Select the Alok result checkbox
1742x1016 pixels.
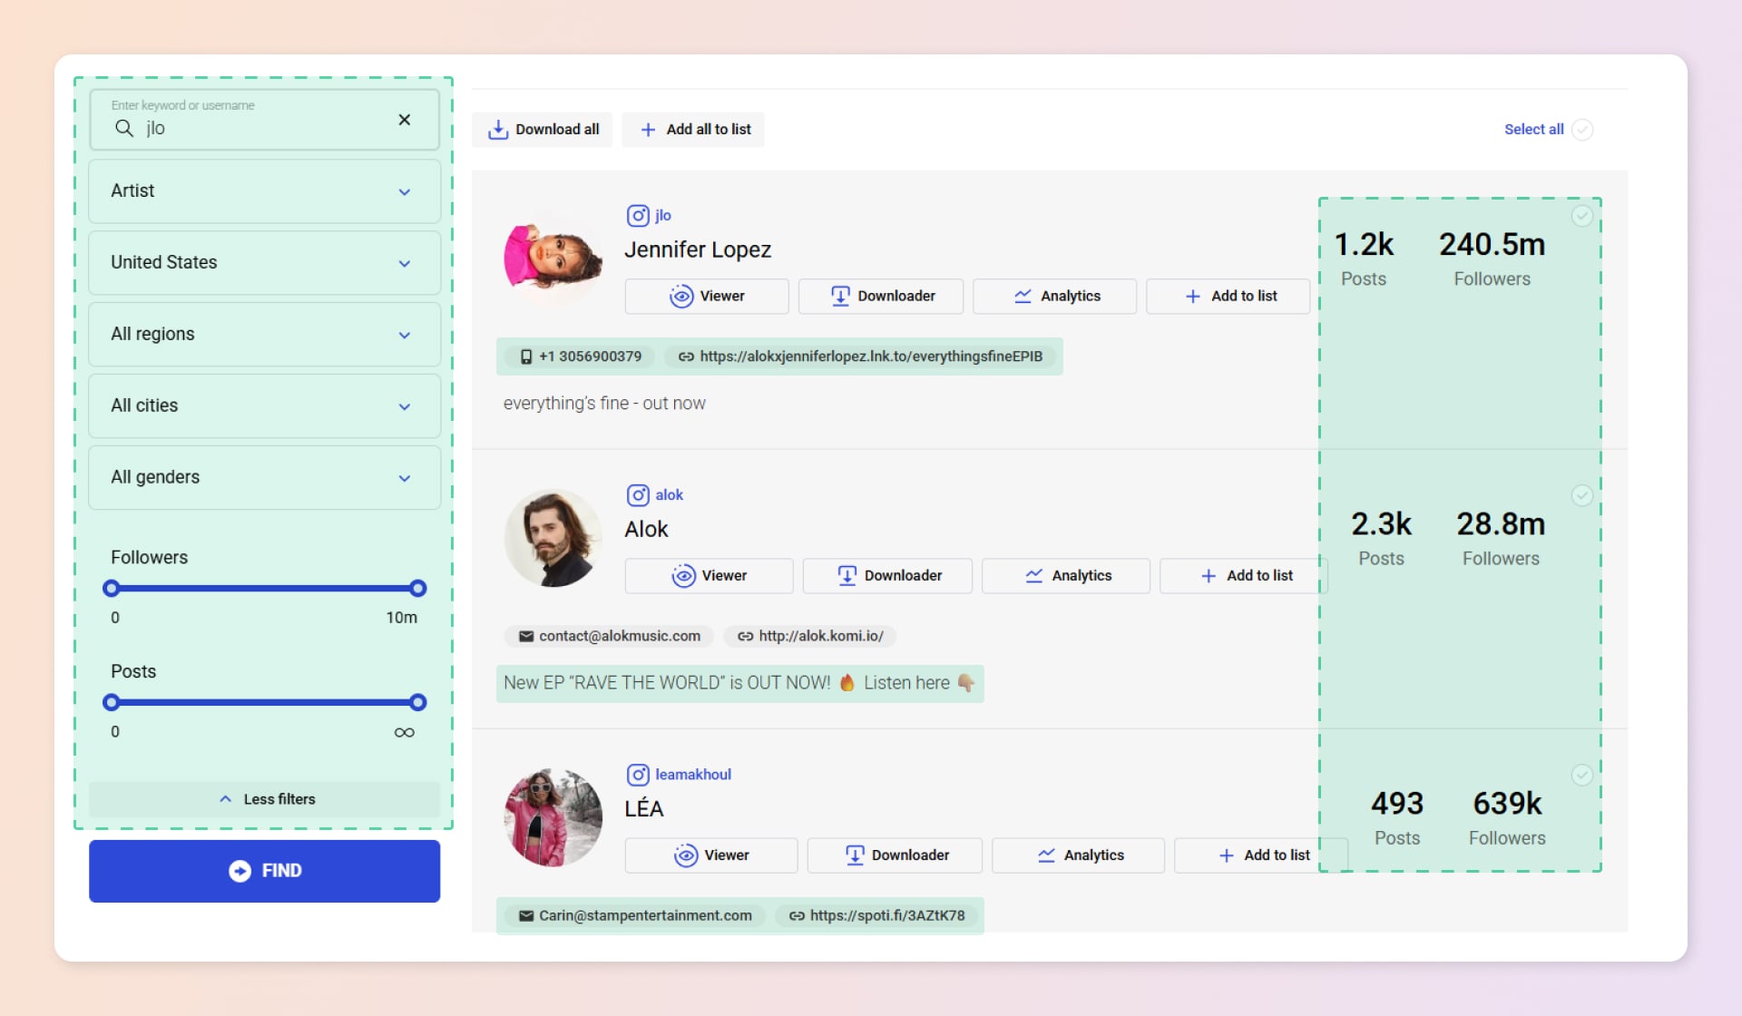(1582, 495)
